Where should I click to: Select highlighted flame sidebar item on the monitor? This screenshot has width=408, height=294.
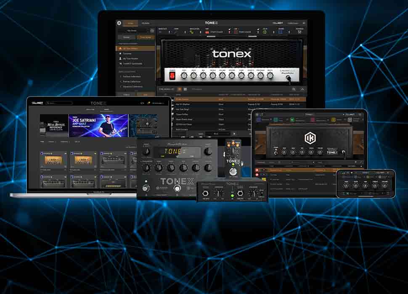tap(135, 48)
